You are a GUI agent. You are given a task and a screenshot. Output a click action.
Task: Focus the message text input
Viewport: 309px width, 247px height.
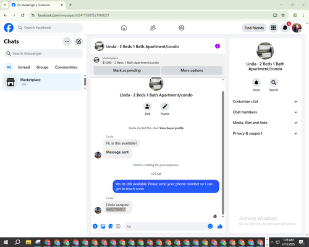(165, 227)
